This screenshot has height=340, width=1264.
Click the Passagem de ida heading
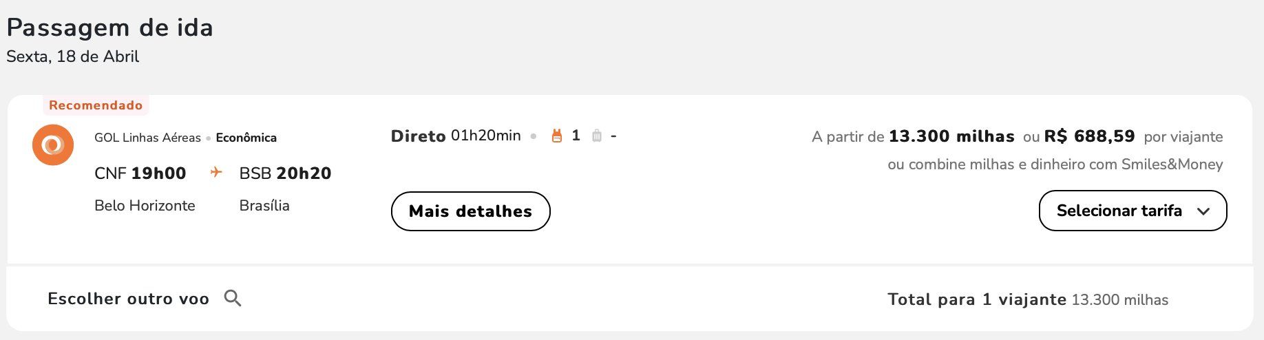click(x=110, y=28)
